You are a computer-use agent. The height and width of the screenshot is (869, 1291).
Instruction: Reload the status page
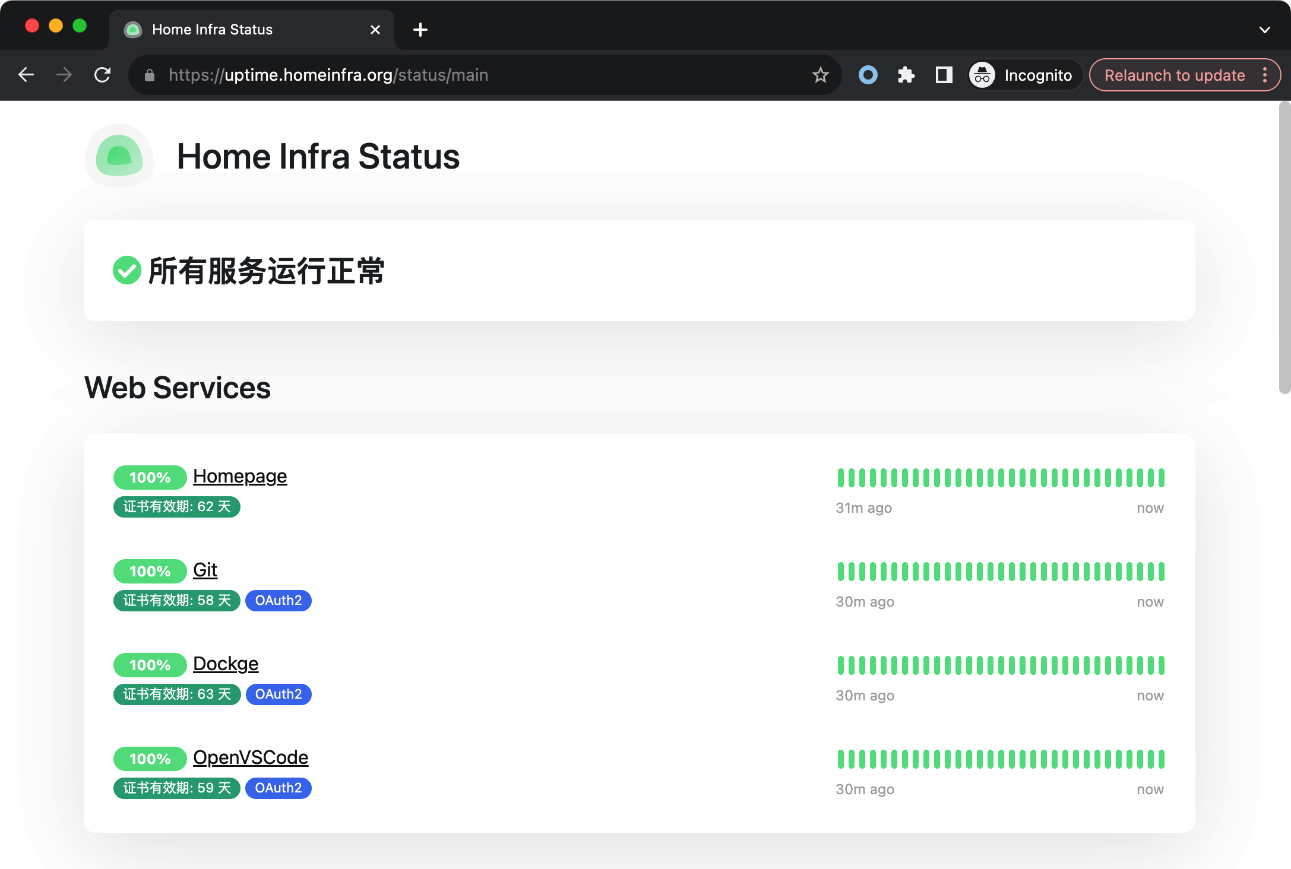pos(102,75)
